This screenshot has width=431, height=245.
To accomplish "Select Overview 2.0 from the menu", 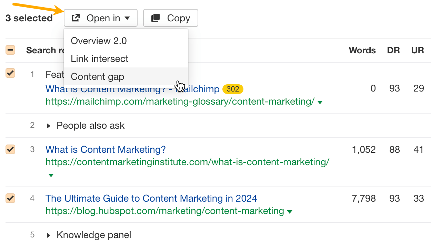I will [98, 41].
